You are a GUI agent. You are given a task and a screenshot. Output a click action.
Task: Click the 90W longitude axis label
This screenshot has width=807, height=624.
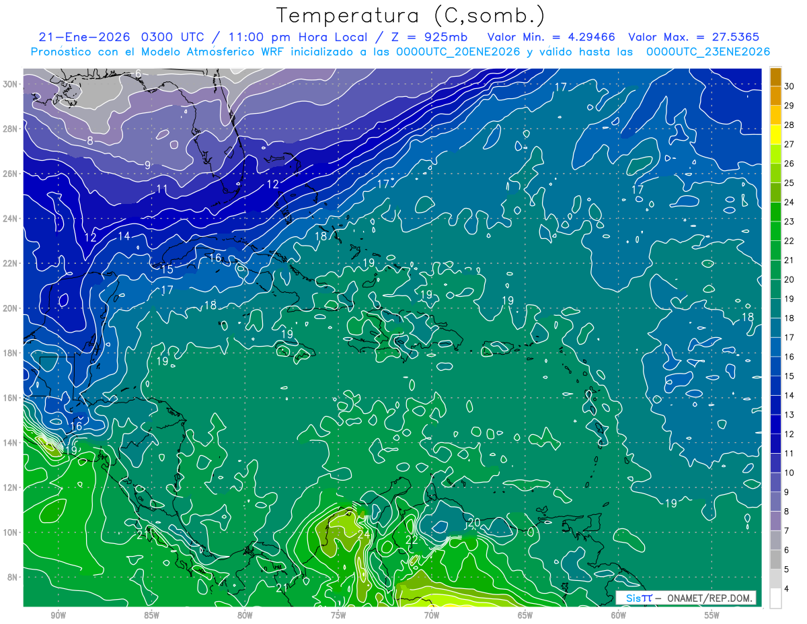coord(58,615)
